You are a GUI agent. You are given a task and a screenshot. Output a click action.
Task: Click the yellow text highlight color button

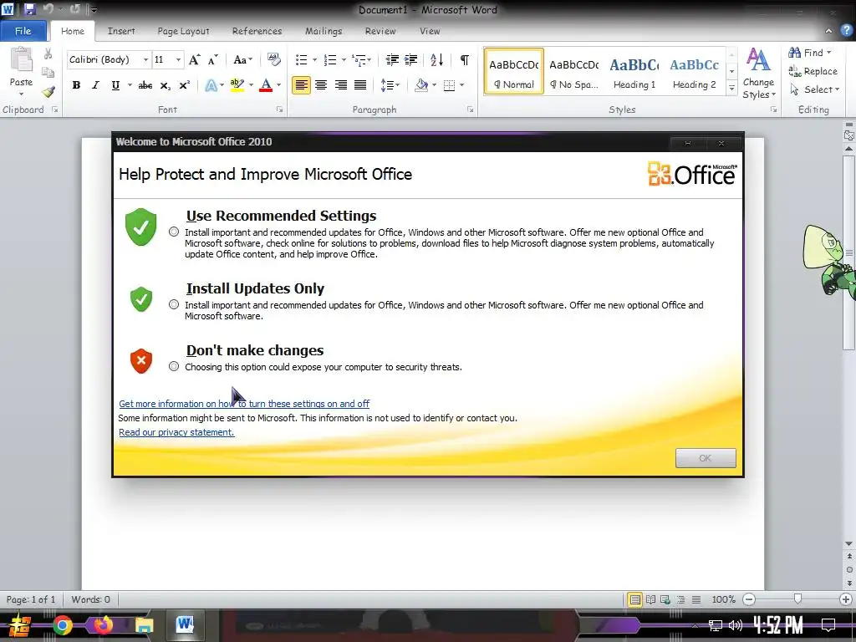237,85
